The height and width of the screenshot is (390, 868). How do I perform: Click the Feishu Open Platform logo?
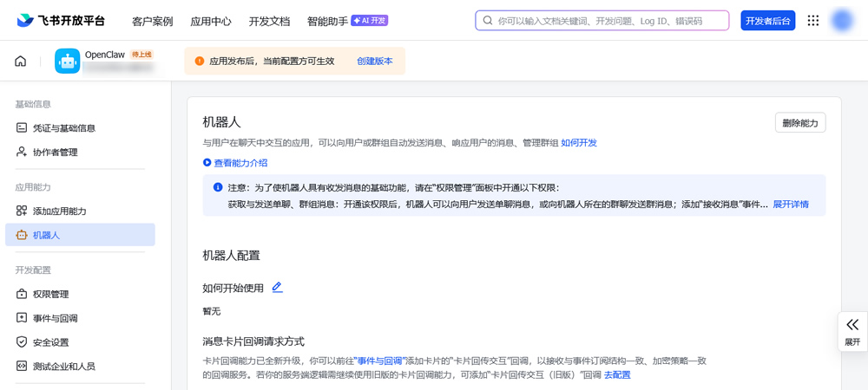61,21
